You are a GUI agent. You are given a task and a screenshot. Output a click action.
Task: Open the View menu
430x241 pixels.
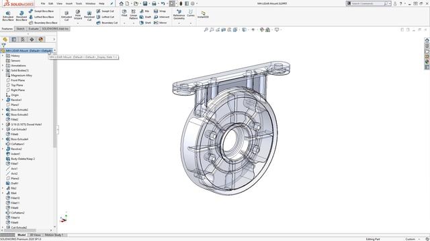59,3
